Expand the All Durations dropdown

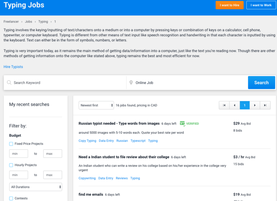point(35,187)
